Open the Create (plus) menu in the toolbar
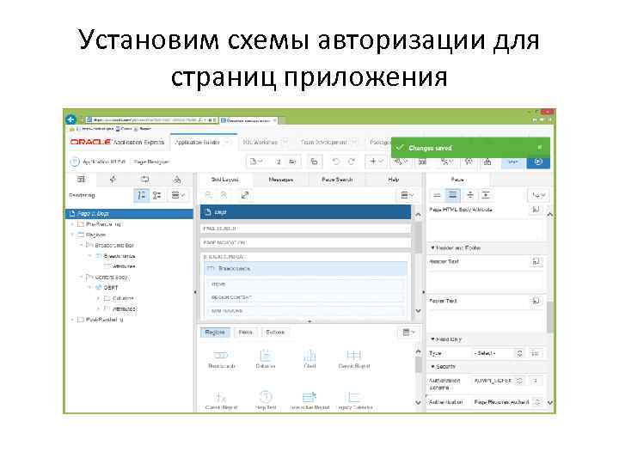Screen dimensions: 619x464 376,162
